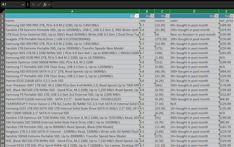Click inside the formula bar input area
234x147 pixels.
(143, 4)
